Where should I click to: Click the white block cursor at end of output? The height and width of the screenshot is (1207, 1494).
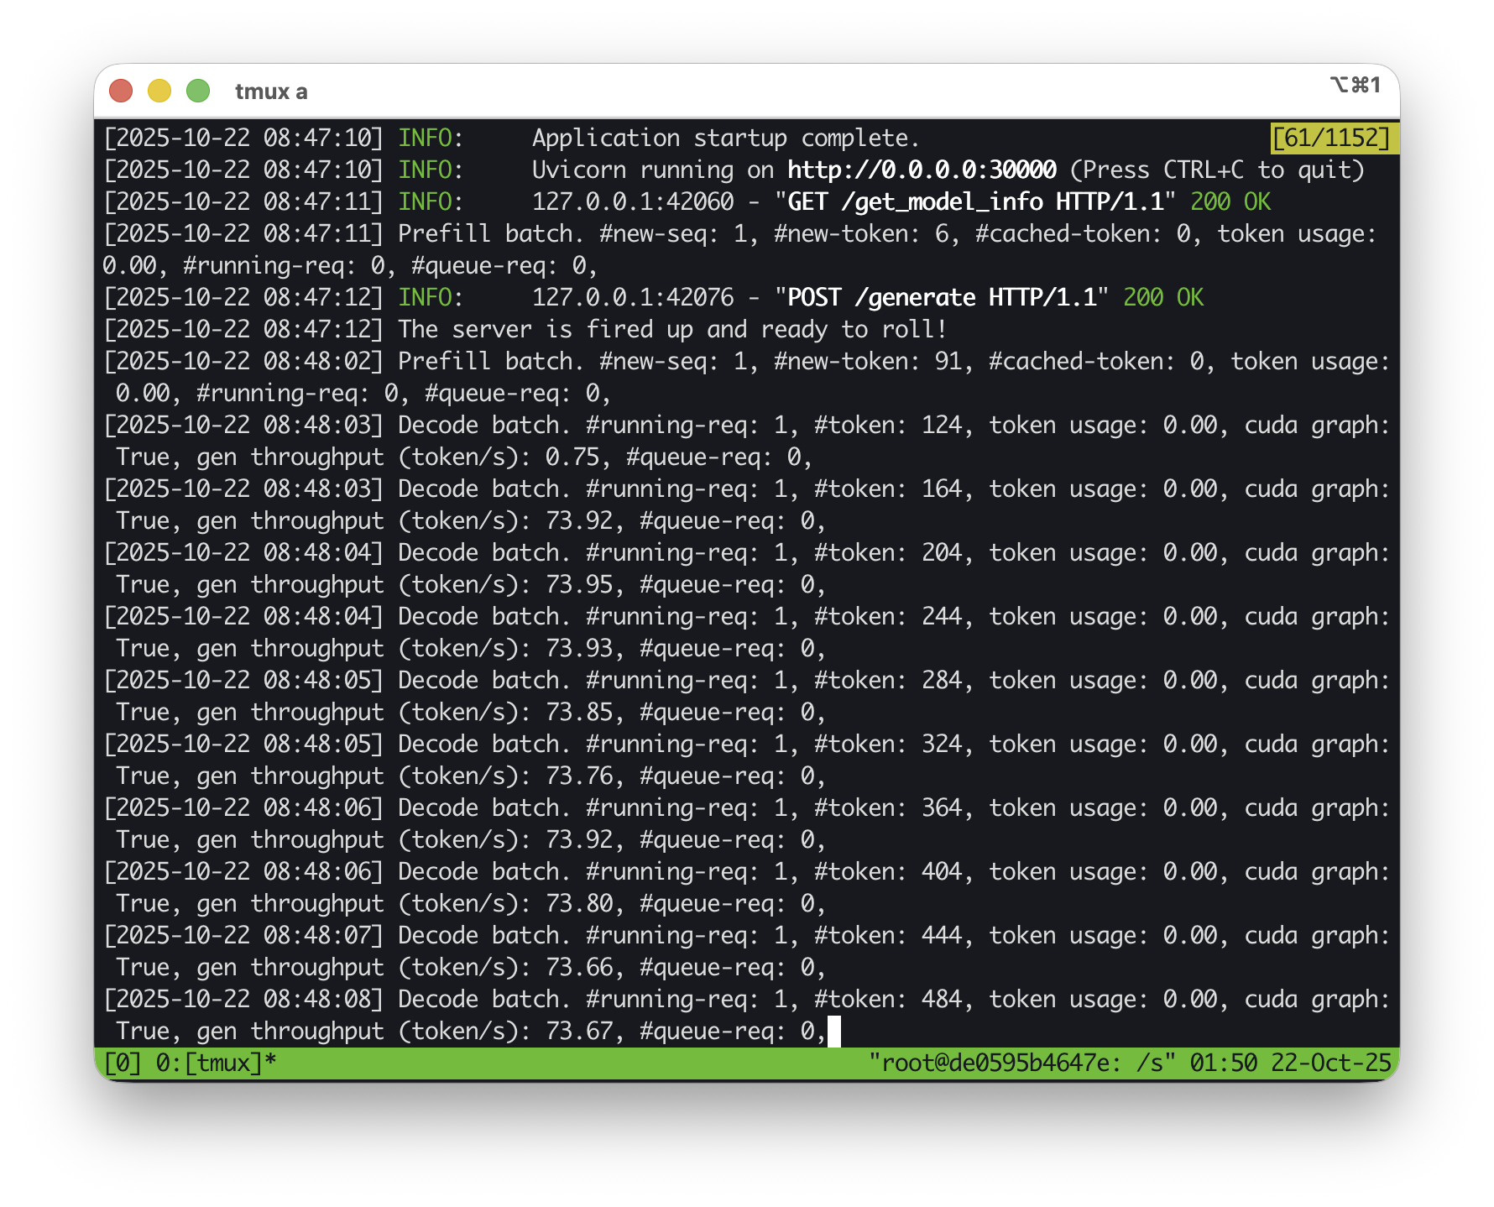click(x=834, y=1032)
